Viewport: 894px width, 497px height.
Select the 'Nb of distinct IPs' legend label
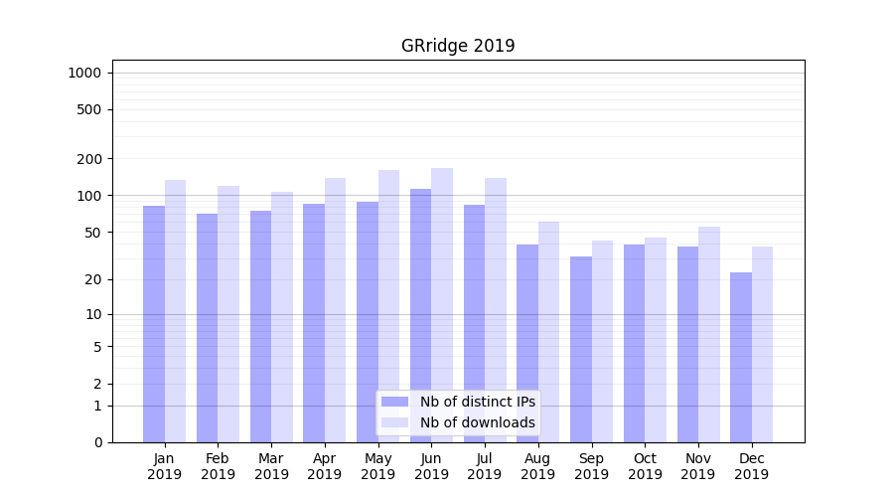477,402
